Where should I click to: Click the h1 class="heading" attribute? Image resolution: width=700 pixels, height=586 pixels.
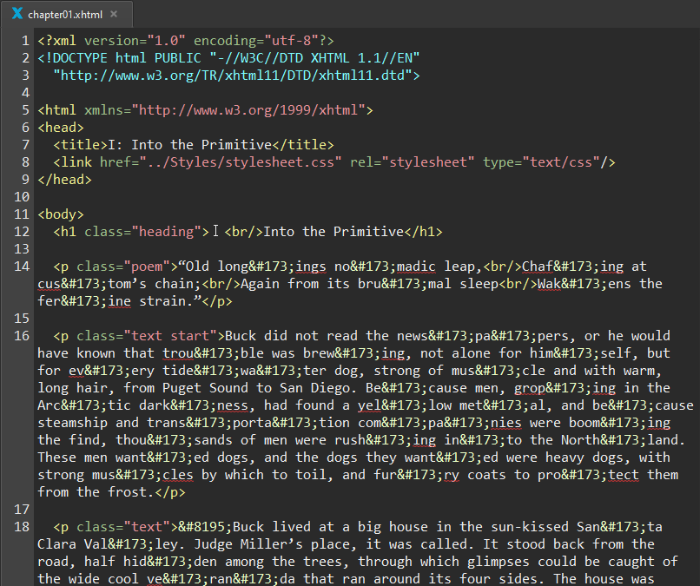tap(142, 232)
